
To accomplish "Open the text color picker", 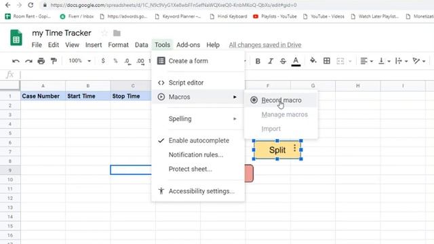I will coord(296,61).
